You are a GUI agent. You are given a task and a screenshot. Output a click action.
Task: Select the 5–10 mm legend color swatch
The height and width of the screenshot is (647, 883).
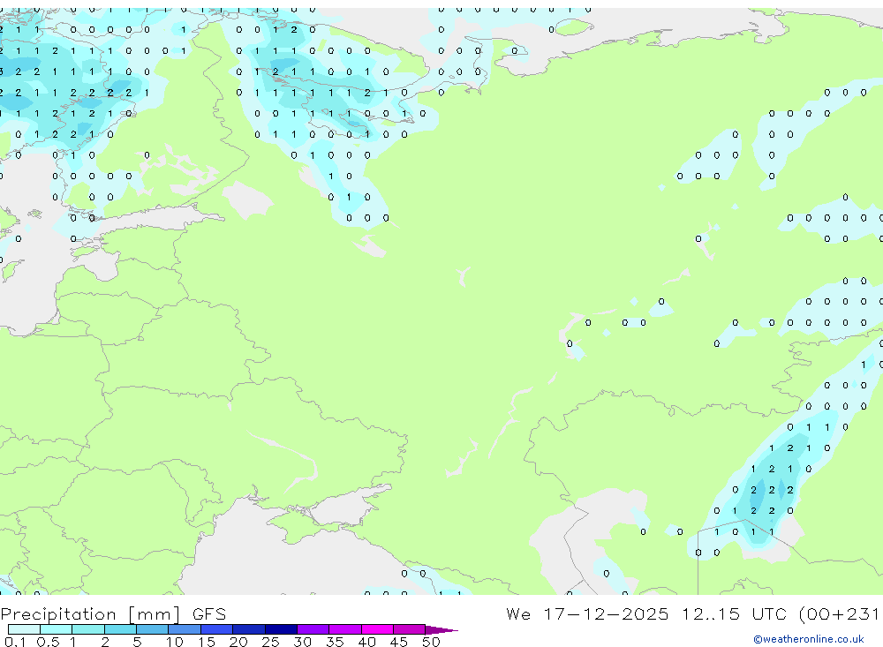153,629
